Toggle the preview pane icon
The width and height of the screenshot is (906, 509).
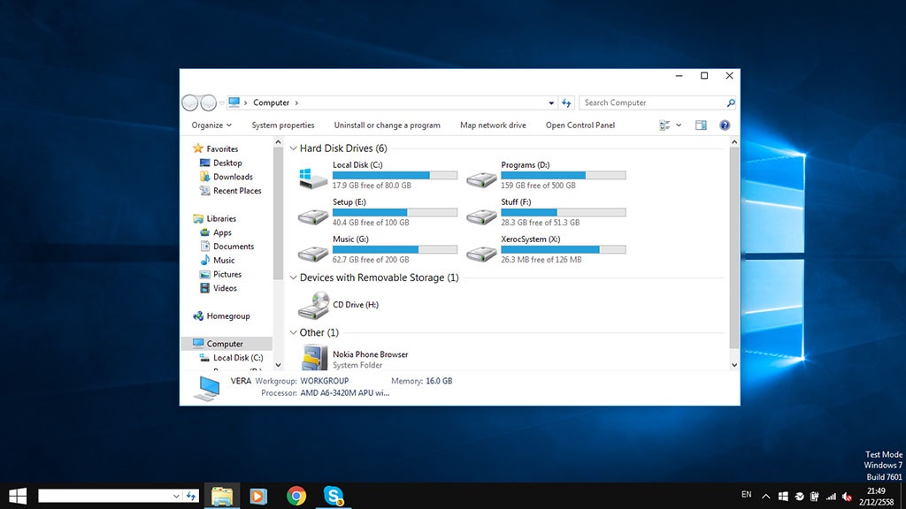click(x=701, y=125)
